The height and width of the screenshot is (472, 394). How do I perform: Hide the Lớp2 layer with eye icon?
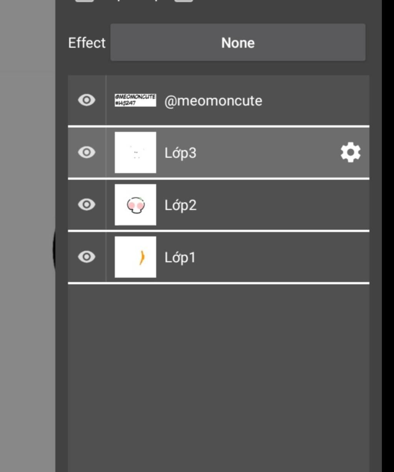tap(87, 205)
